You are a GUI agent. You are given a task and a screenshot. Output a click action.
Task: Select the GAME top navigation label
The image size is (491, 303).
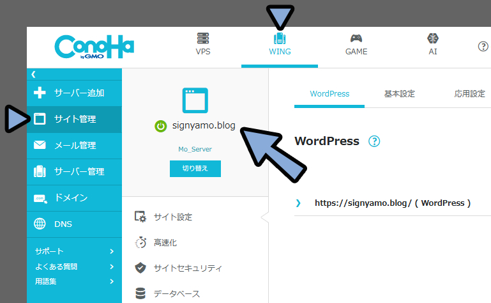[x=356, y=51]
